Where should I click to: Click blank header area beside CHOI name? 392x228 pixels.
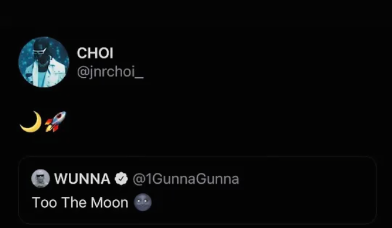click(x=250, y=53)
